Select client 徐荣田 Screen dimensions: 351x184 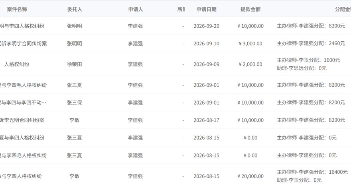(75, 64)
